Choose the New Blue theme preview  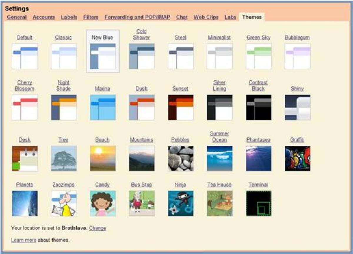[x=103, y=56]
